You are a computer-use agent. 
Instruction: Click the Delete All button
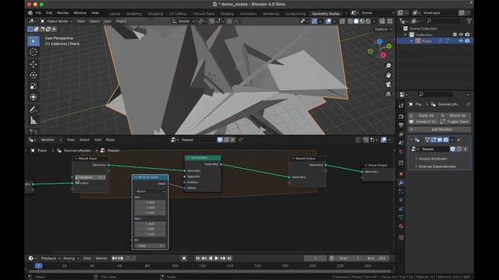455,115
